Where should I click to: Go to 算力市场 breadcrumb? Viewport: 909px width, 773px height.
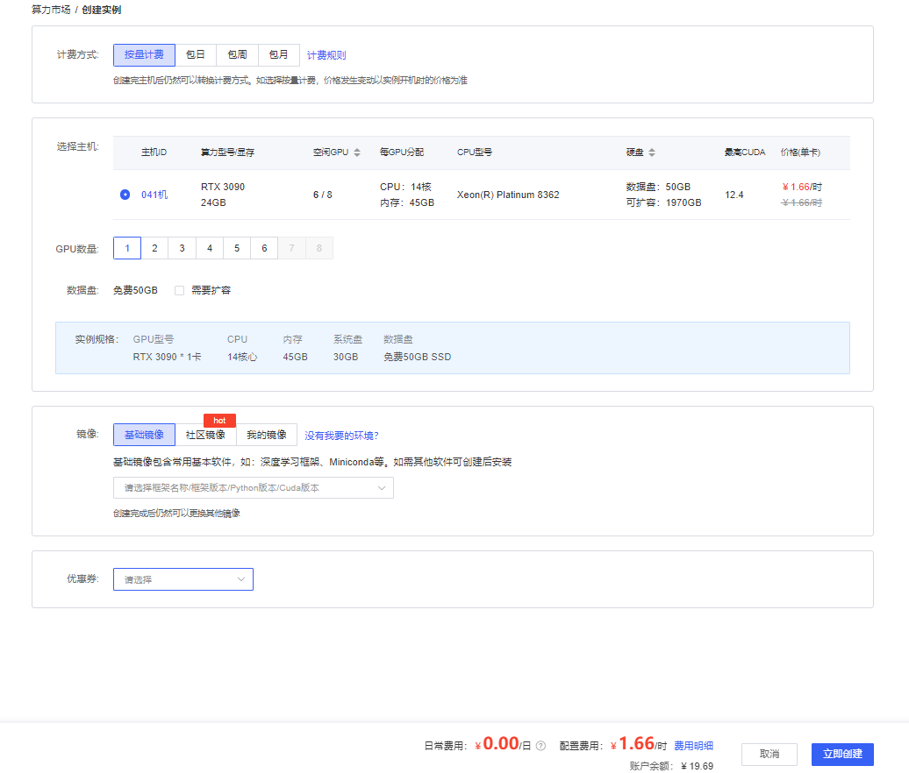pos(51,10)
